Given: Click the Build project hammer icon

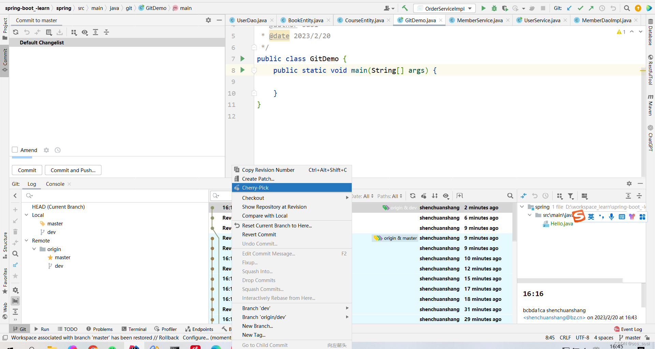Looking at the screenshot, I should (405, 8).
